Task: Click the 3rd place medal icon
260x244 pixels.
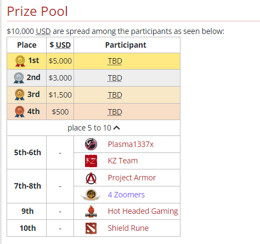Action: (x=20, y=95)
